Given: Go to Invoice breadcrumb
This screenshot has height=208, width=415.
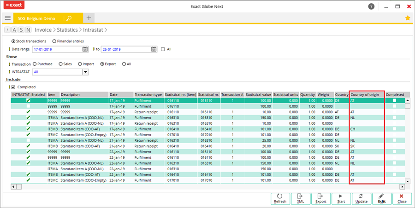Looking at the screenshot, I should pyautogui.click(x=43, y=30).
